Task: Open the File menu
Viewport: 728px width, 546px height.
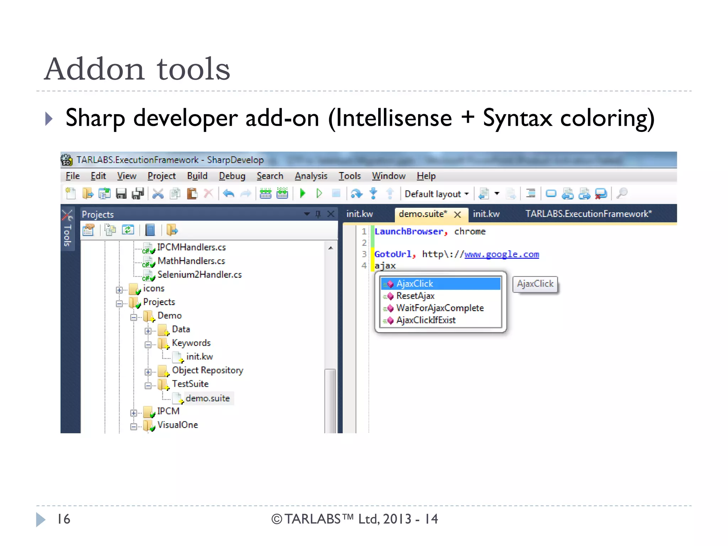Action: pos(73,176)
